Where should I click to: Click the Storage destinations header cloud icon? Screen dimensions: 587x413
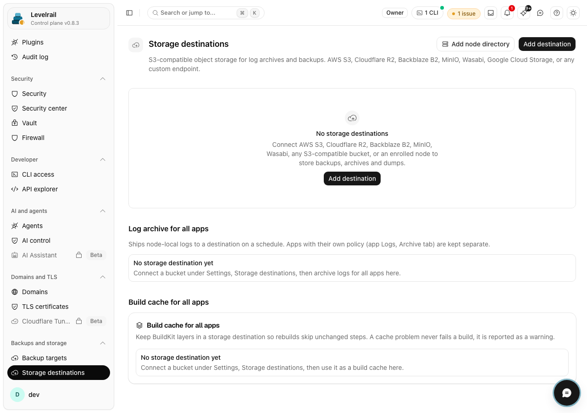(x=136, y=45)
